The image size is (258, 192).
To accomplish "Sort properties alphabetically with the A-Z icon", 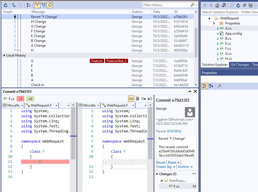I will (x=211, y=86).
